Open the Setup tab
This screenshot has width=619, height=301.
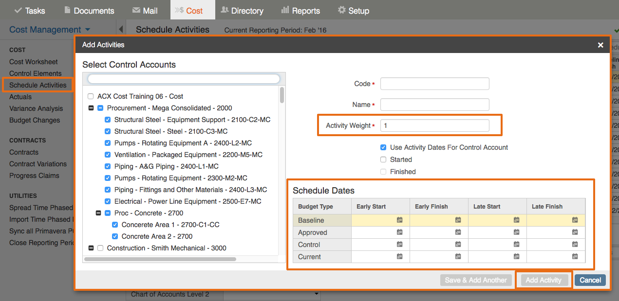[x=354, y=10]
